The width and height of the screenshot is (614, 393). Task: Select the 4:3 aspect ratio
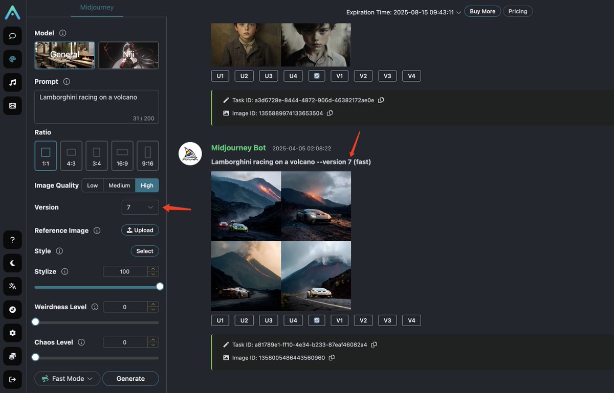pyautogui.click(x=71, y=156)
